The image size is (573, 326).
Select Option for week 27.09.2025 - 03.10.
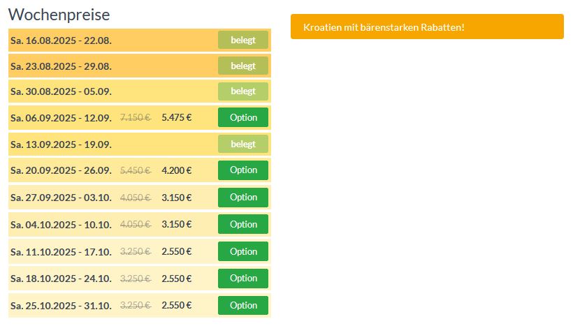tap(243, 198)
